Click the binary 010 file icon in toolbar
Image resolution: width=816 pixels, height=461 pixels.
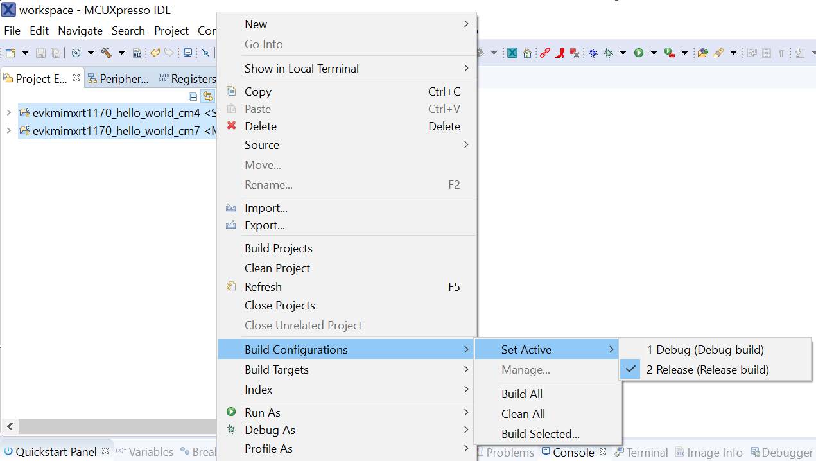click(137, 53)
